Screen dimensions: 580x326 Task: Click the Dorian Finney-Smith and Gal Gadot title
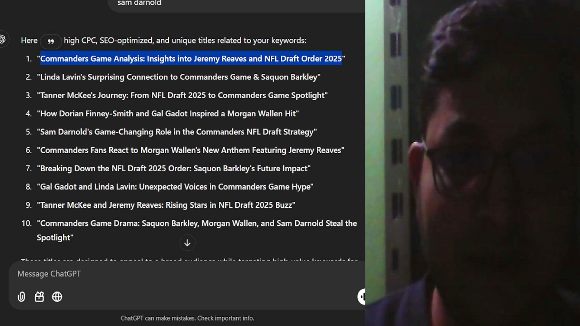tap(168, 113)
